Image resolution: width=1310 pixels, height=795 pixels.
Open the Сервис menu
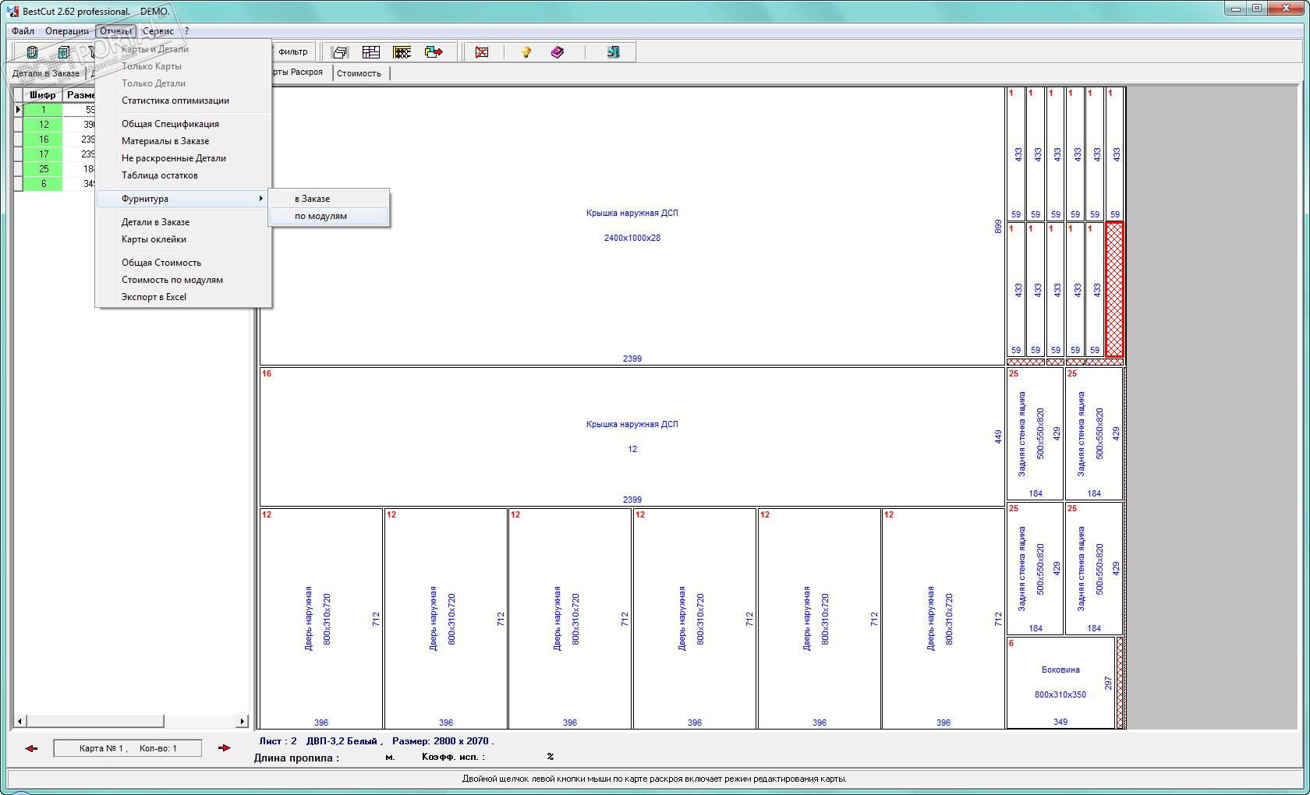pyautogui.click(x=158, y=31)
